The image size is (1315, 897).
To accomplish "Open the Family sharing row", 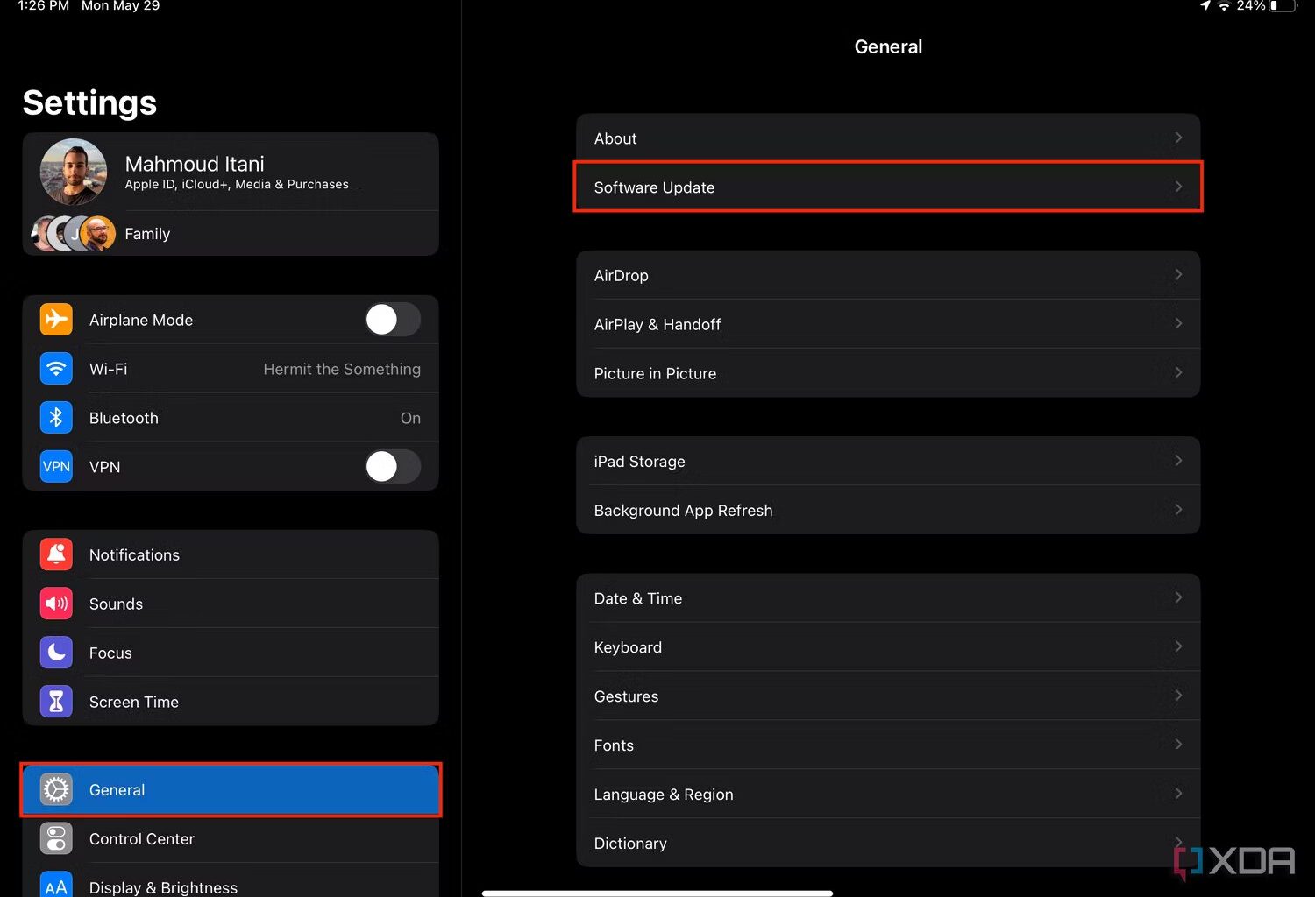I will (231, 234).
